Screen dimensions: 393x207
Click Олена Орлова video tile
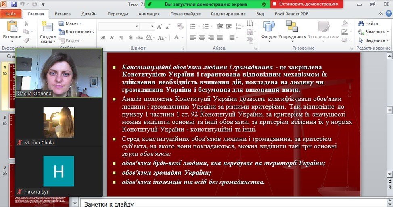pyautogui.click(x=59, y=73)
